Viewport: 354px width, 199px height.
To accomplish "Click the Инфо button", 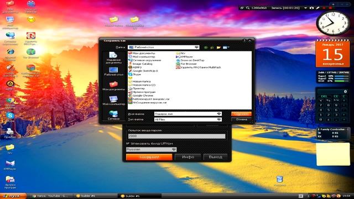I will tap(188, 157).
